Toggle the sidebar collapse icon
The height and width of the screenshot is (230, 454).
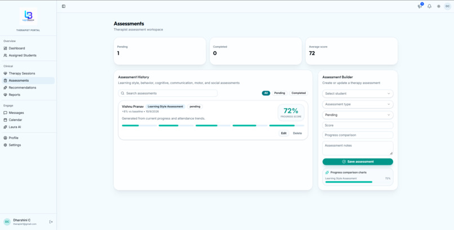click(x=64, y=6)
